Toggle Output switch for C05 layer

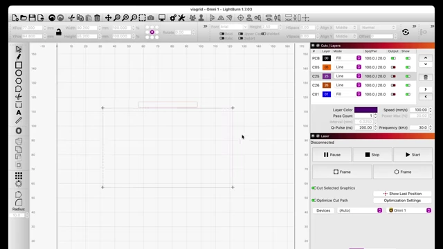point(393,67)
